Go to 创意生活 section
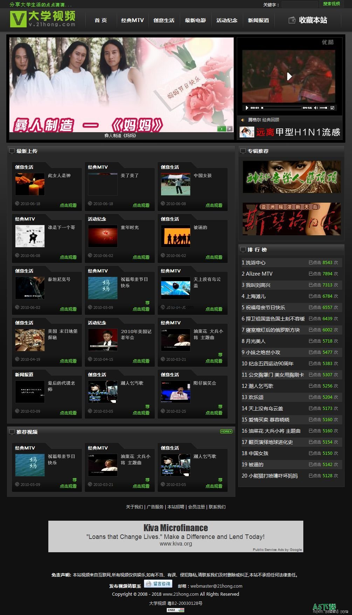352x615 pixels. click(164, 20)
